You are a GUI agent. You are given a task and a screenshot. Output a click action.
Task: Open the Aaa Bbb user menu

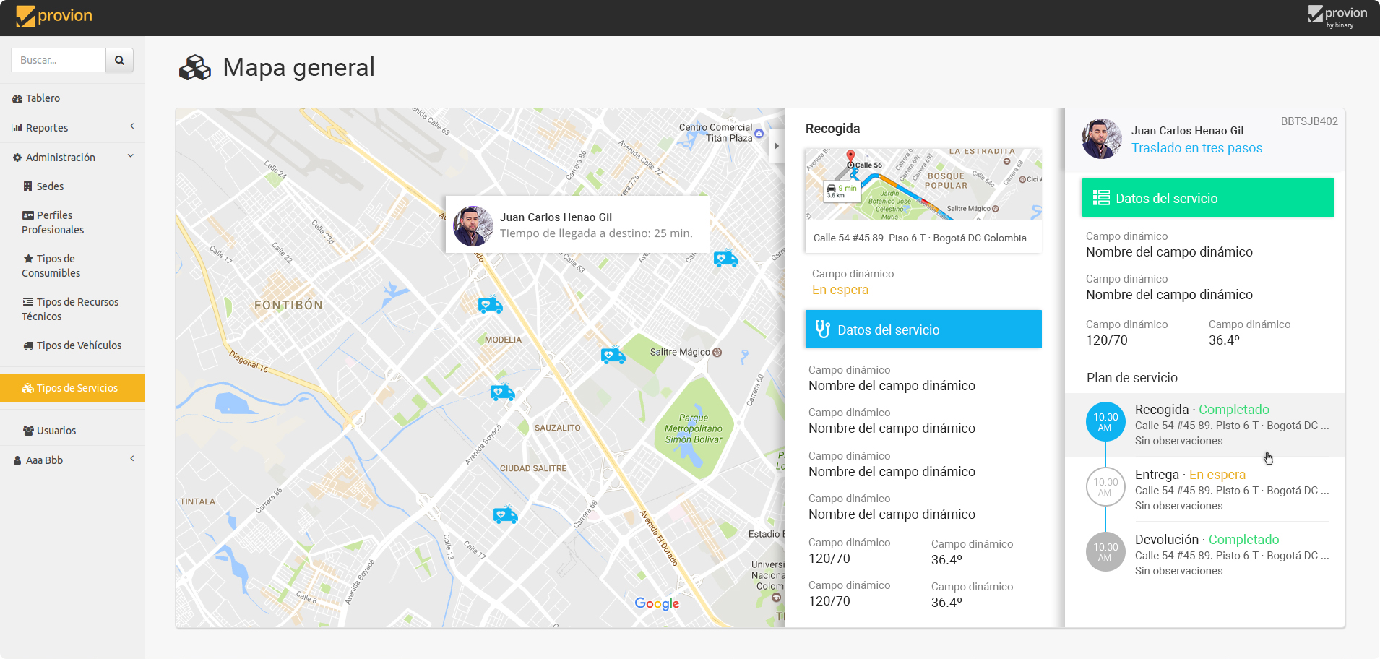[72, 460]
